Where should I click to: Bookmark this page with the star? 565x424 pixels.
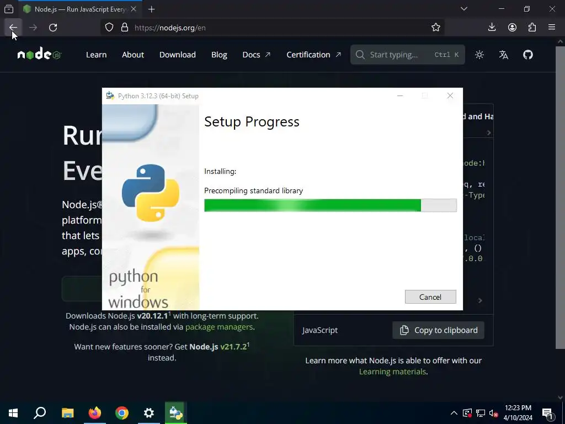point(436,28)
